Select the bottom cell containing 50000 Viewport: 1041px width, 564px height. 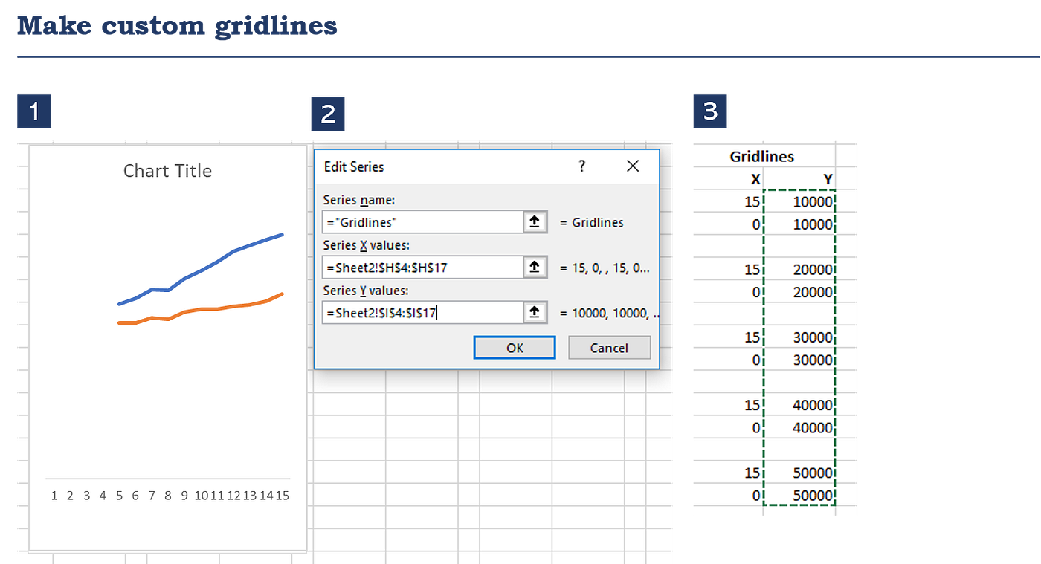pyautogui.click(x=810, y=495)
